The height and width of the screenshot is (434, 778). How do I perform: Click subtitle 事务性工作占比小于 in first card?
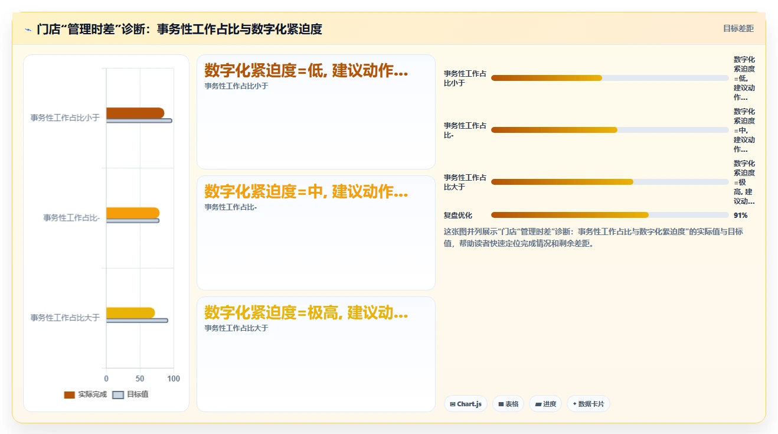(x=236, y=86)
